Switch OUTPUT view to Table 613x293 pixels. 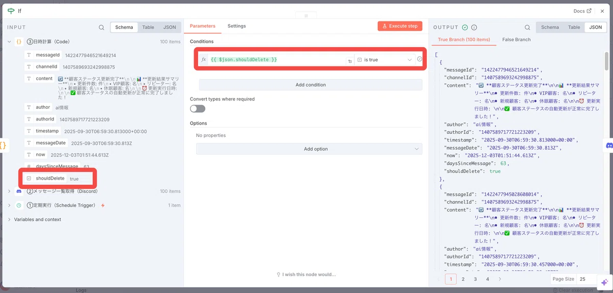point(574,28)
